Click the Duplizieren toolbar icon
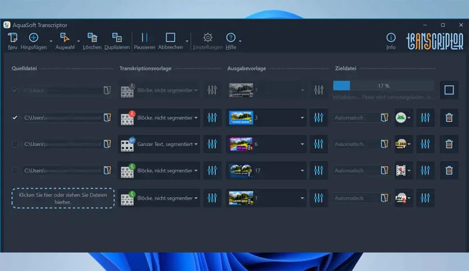Screen dimensions: 469x271 117,38
